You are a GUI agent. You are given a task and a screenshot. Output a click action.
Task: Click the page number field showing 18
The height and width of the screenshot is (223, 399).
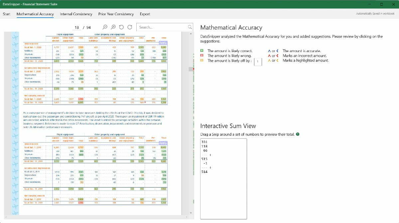point(76,28)
